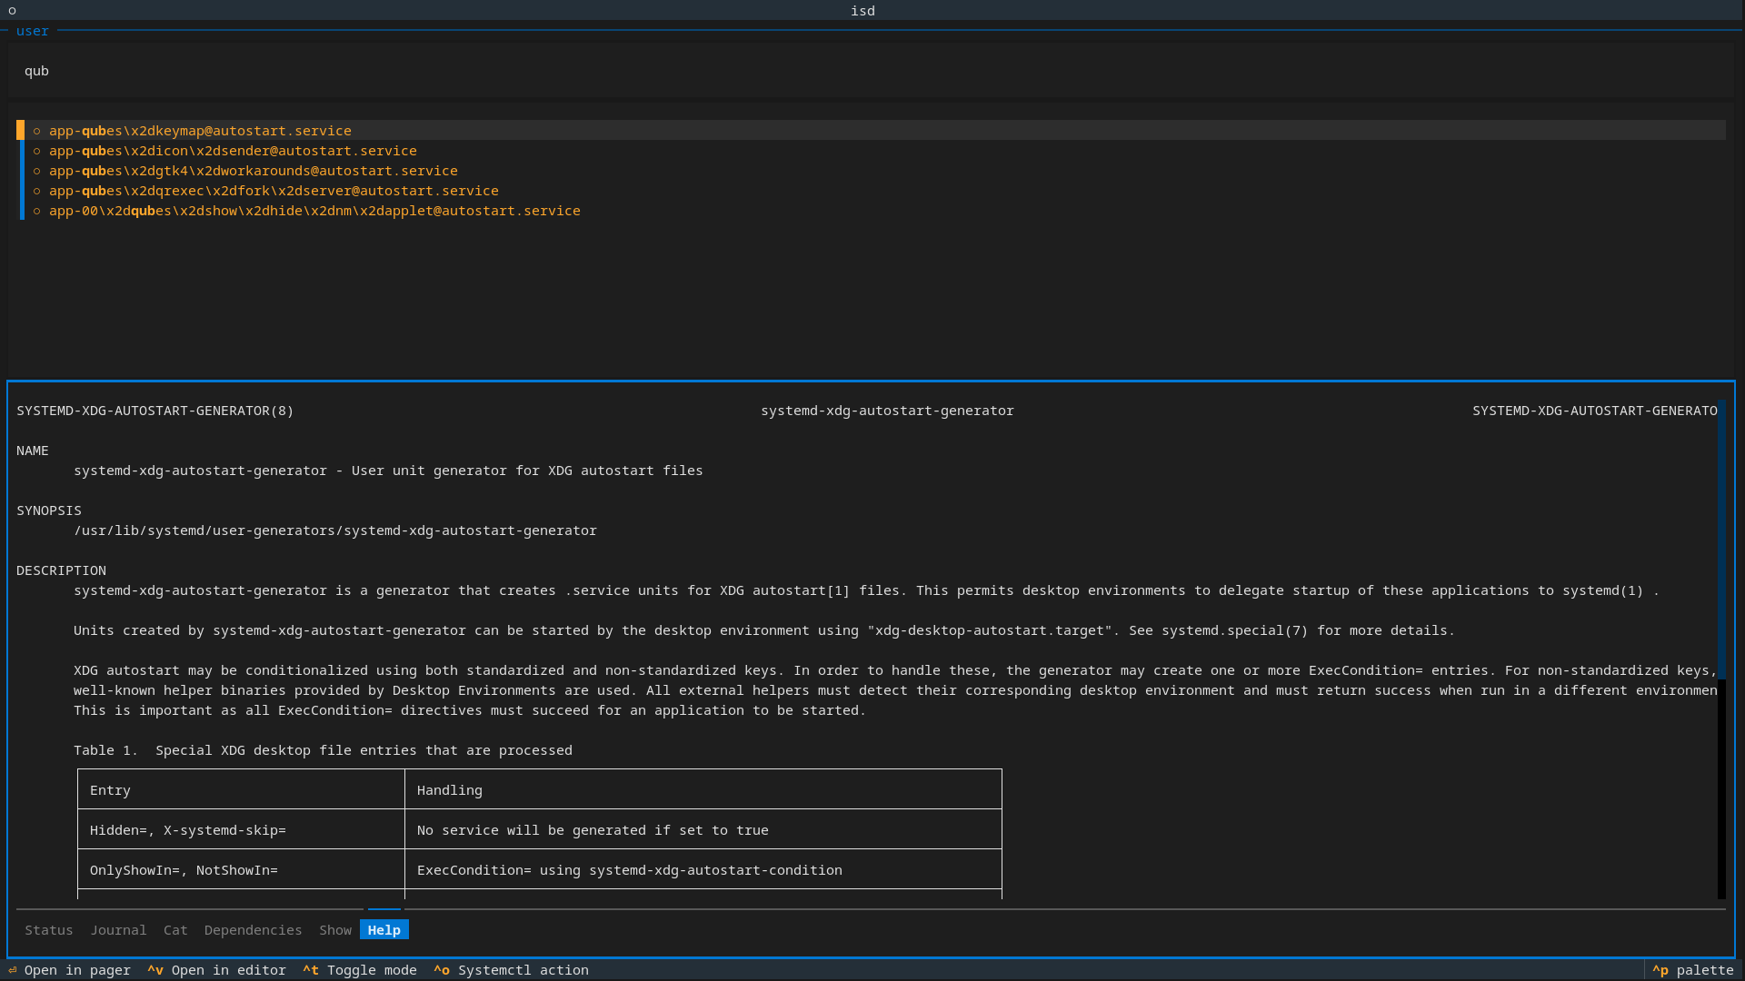Click state circle icon of nm-applet service

[37, 211]
